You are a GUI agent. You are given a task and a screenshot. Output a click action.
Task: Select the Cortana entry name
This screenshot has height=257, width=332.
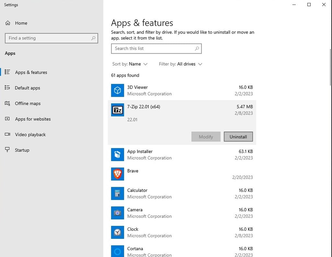point(135,249)
